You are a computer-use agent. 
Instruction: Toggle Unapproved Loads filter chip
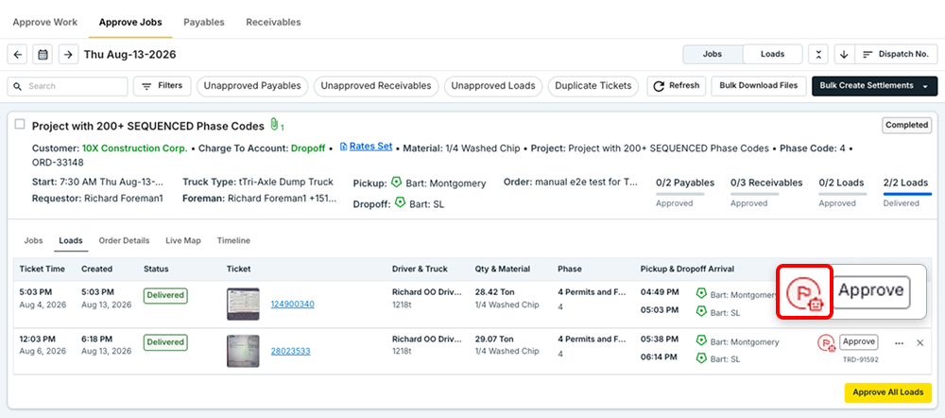[493, 86]
